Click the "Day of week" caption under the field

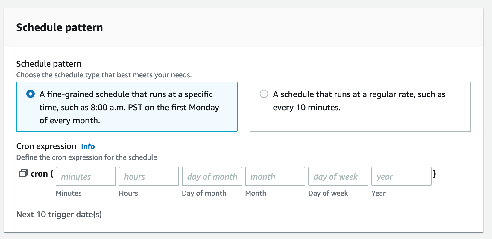pos(328,193)
